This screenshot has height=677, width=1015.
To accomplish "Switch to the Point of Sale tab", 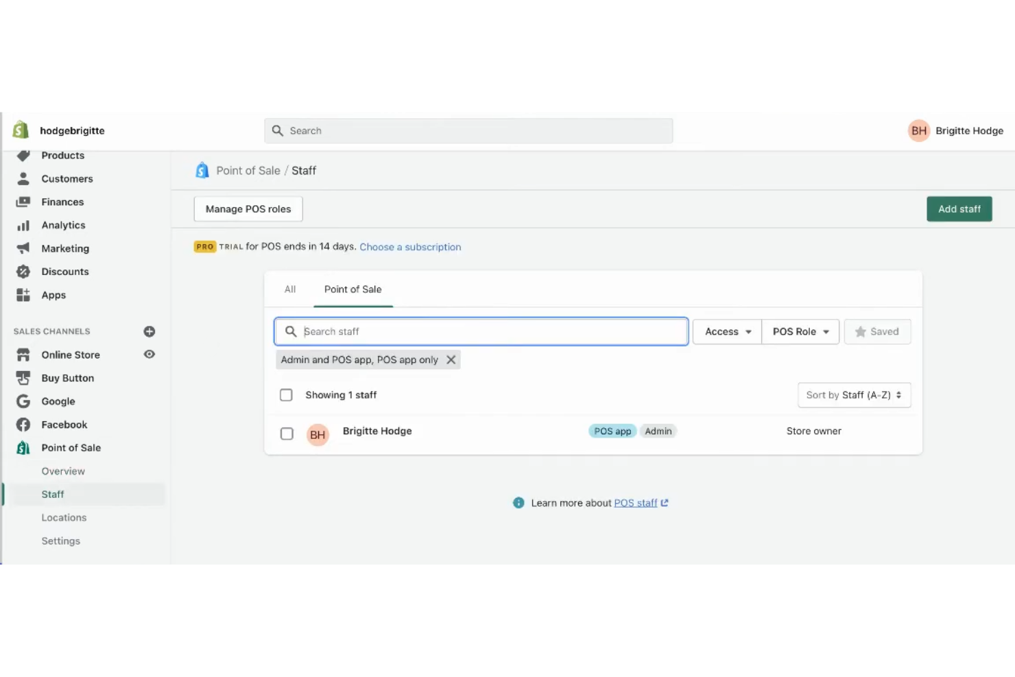I will tap(353, 289).
